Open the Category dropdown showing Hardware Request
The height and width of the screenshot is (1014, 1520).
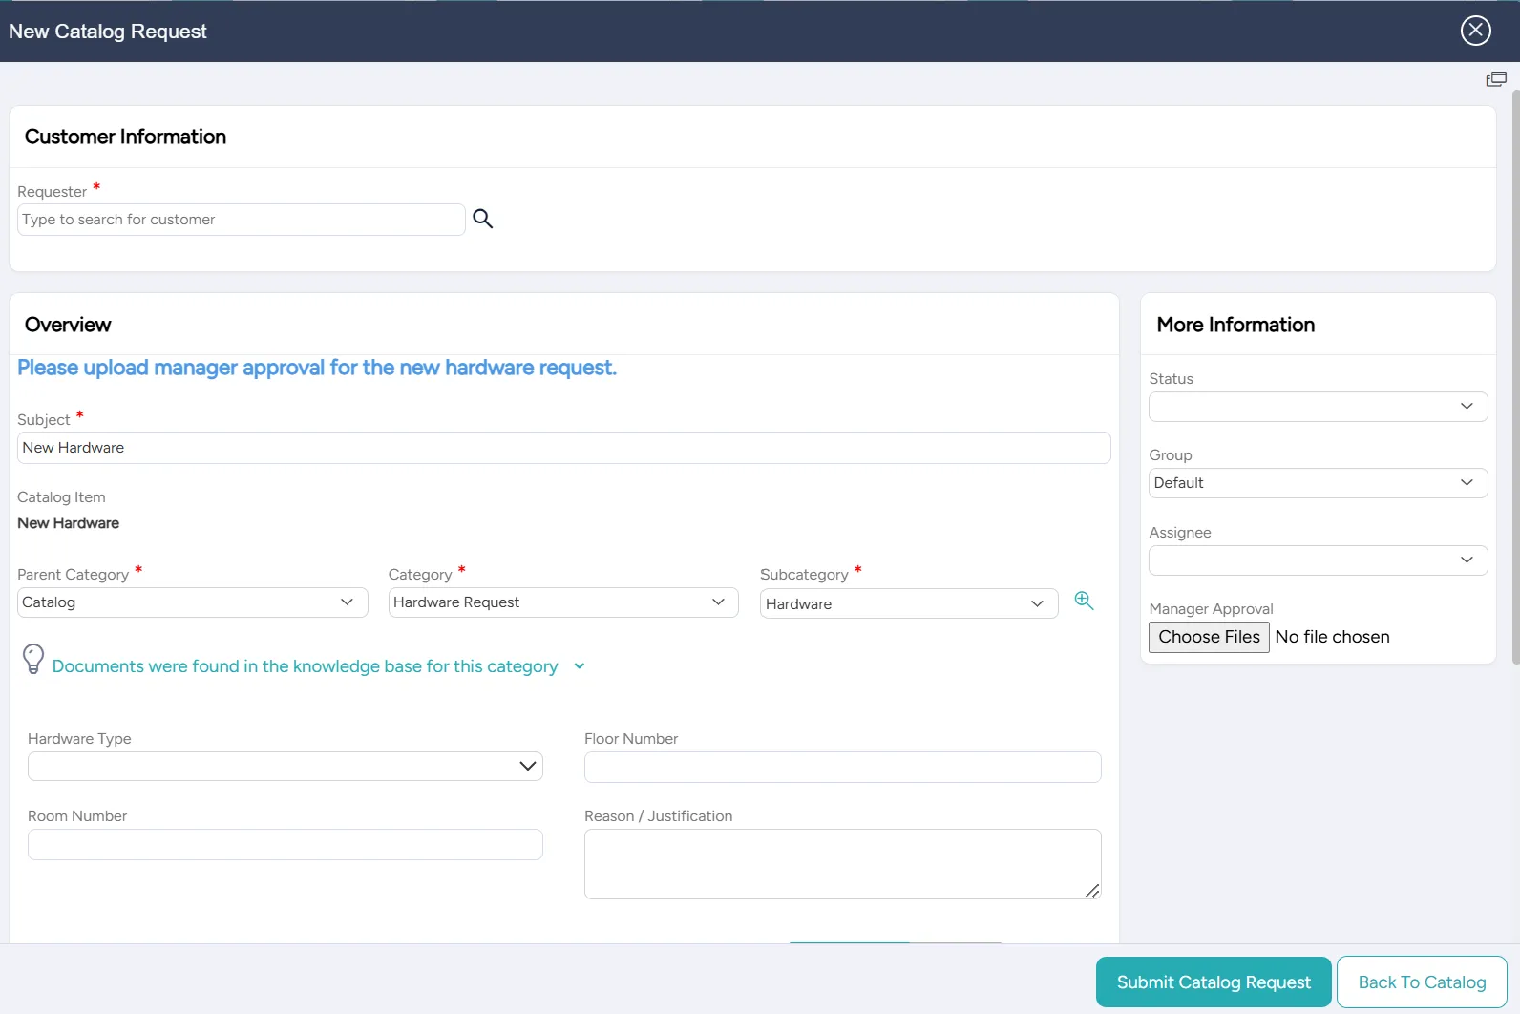563,602
